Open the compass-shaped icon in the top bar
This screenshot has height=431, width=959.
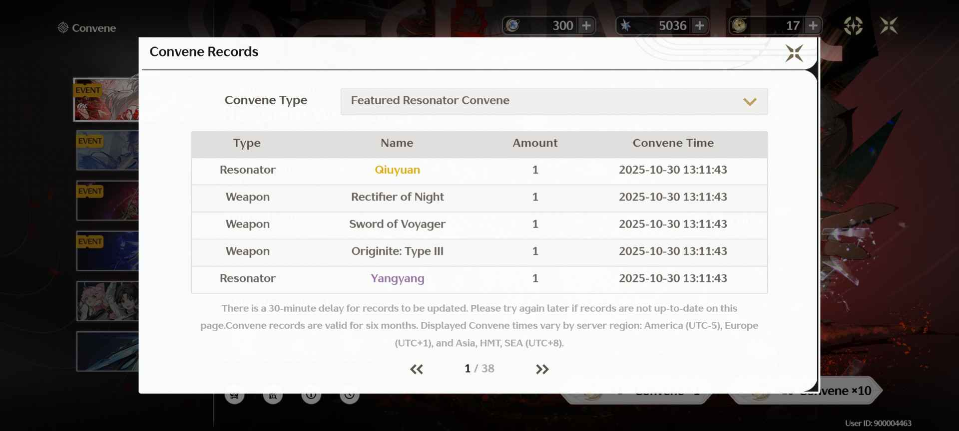point(853,25)
